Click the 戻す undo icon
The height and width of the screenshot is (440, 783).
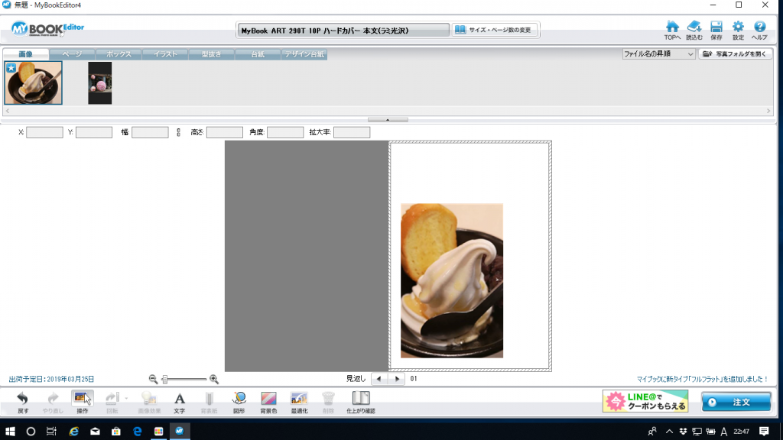[23, 402]
